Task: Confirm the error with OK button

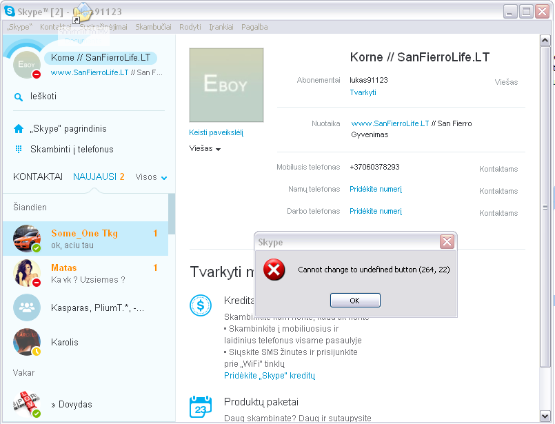Action: [x=355, y=300]
